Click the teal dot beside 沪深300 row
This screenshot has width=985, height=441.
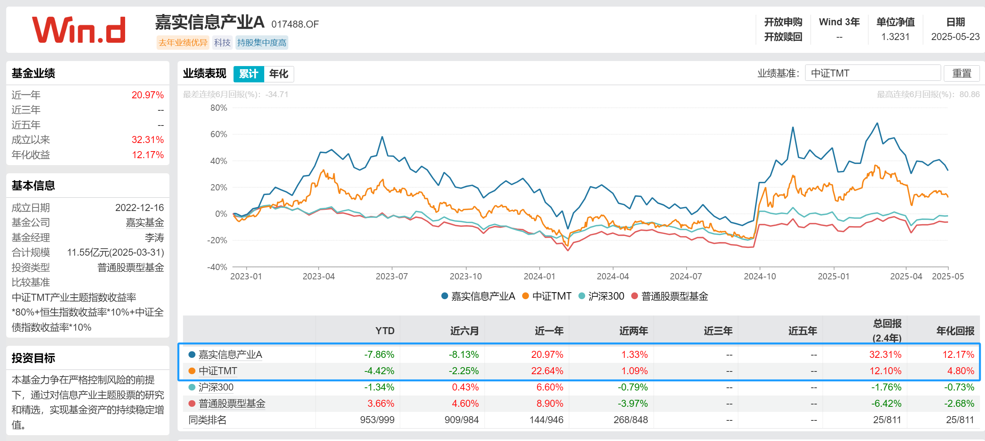click(x=192, y=387)
